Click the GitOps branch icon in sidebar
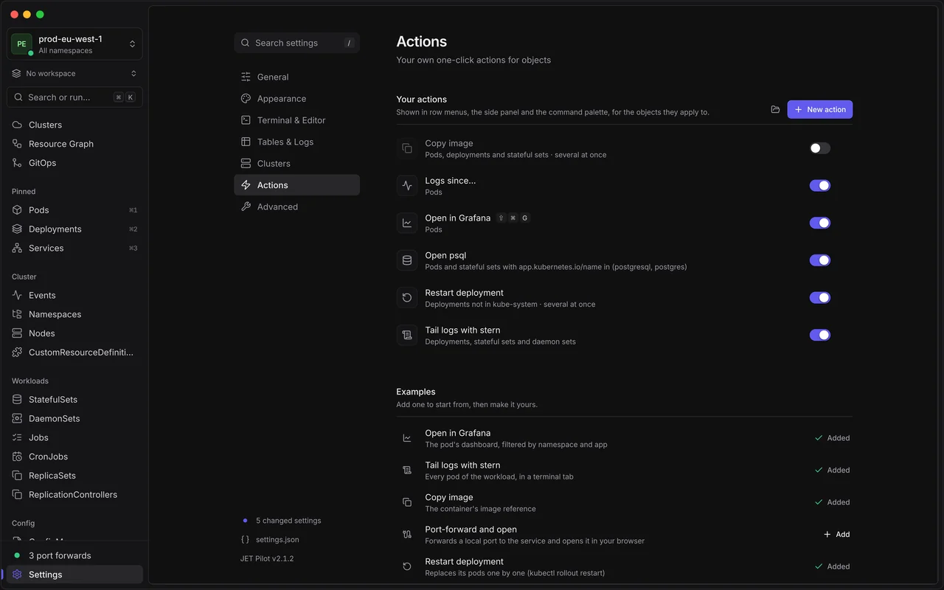 (x=17, y=163)
